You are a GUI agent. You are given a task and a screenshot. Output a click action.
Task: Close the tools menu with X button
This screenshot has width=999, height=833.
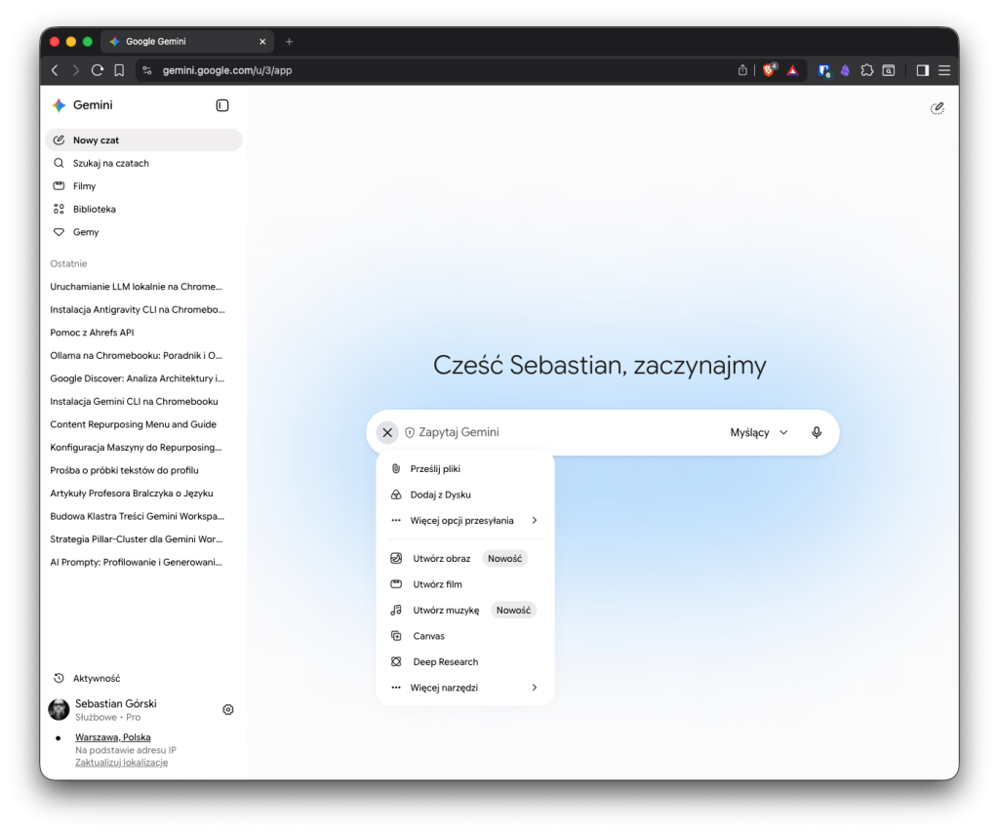pyautogui.click(x=387, y=432)
